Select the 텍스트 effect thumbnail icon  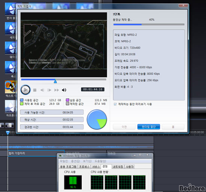pos(10,87)
